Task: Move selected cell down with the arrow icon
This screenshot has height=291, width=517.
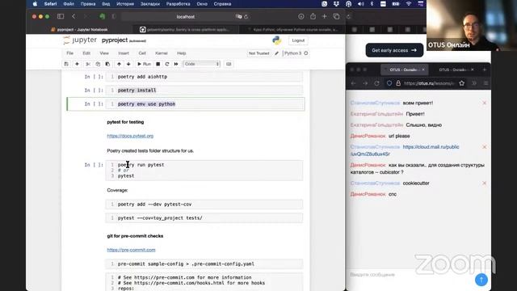Action: point(128,64)
